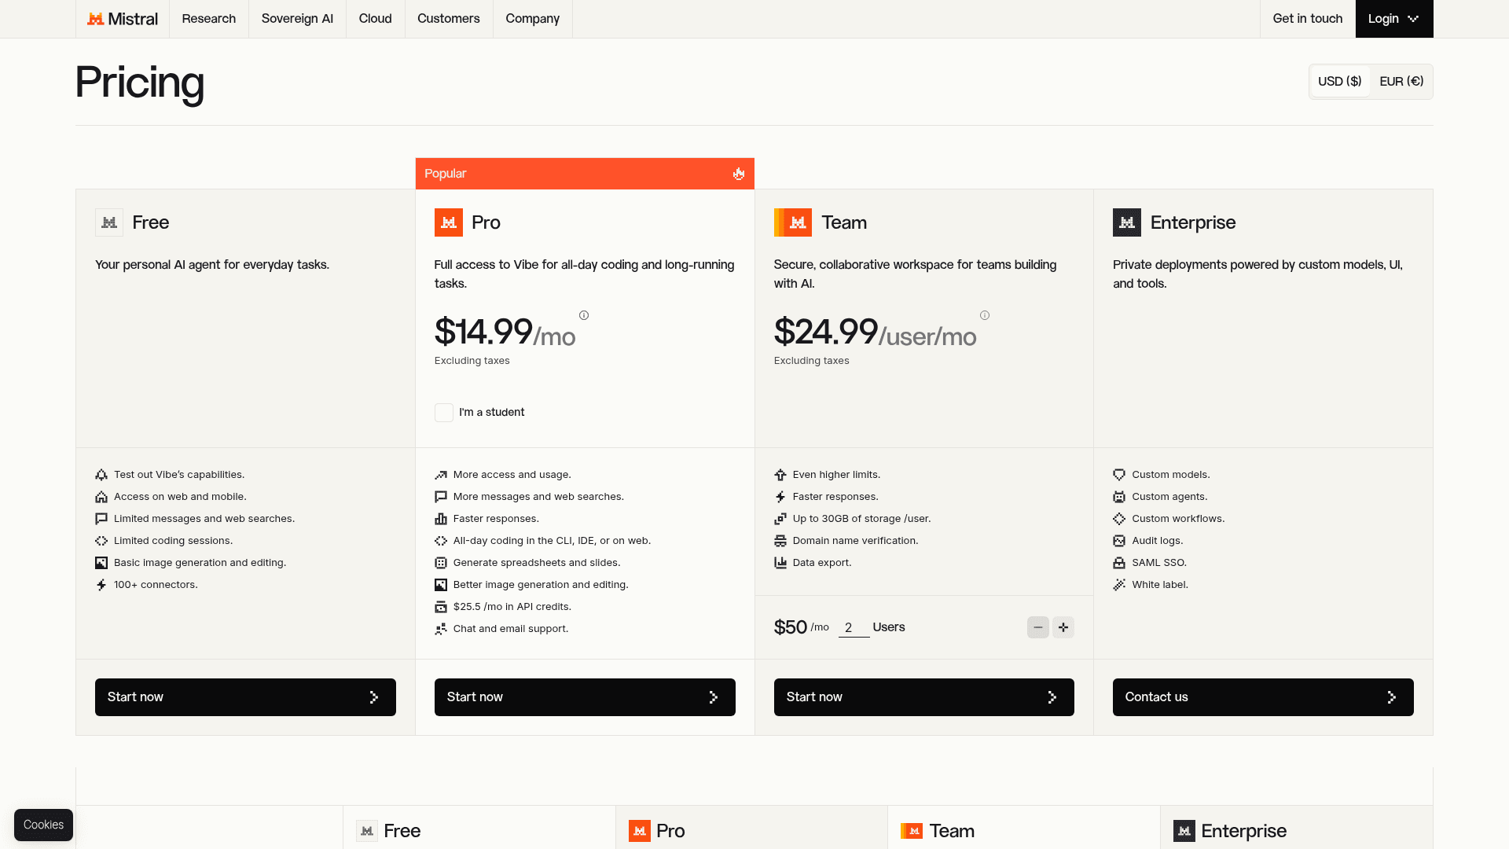Viewport: 1509px width, 849px height.
Task: Click the Enterprise heading in comparison table
Action: coord(1243,831)
